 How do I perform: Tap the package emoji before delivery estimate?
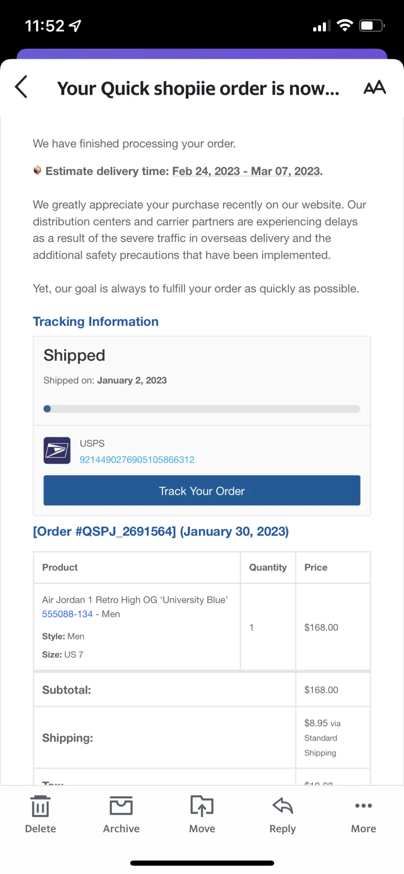tap(37, 170)
